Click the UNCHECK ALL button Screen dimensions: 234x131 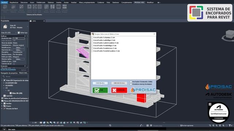(x=119, y=83)
